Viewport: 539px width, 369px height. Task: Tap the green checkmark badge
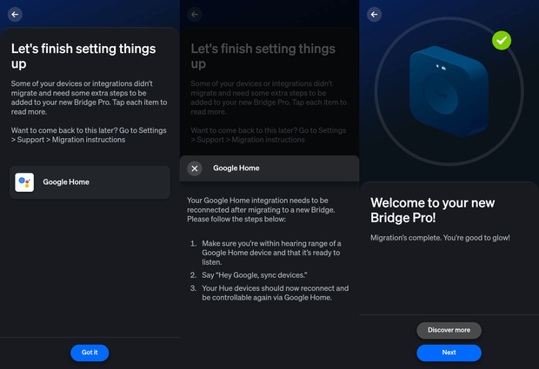502,40
